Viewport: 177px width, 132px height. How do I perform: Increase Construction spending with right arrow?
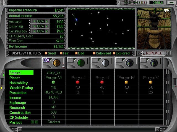click(47, 31)
